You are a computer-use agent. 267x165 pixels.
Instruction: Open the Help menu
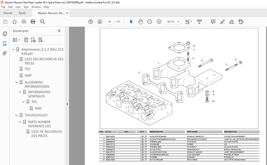coord(47,7)
